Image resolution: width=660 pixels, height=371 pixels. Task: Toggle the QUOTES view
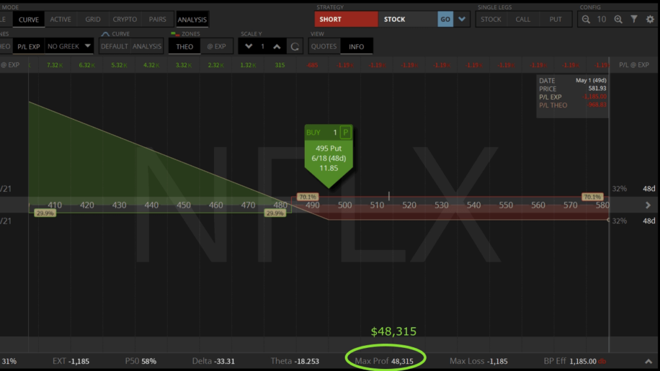pos(324,46)
